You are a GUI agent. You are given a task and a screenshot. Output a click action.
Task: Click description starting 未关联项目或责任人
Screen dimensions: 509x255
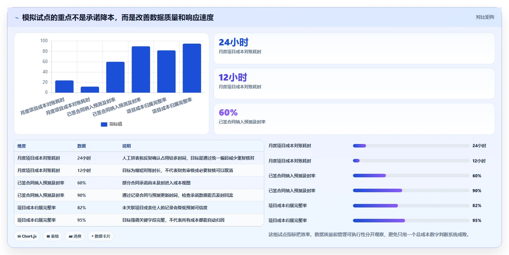pos(165,208)
